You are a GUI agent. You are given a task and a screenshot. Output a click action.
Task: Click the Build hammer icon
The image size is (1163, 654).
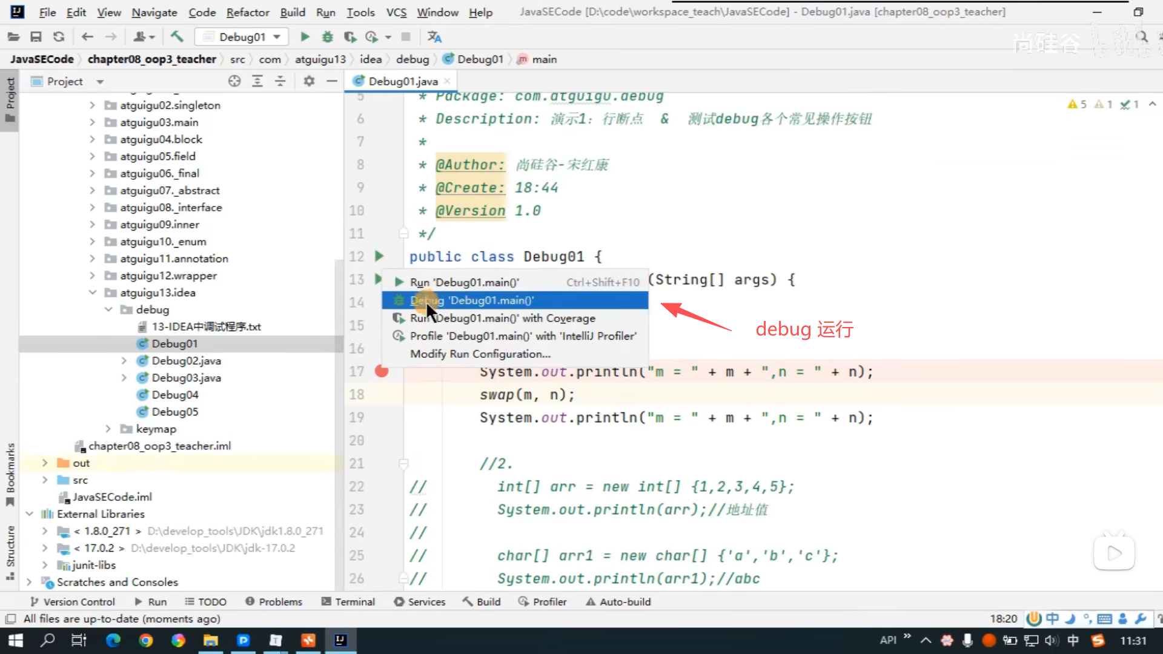(177, 37)
